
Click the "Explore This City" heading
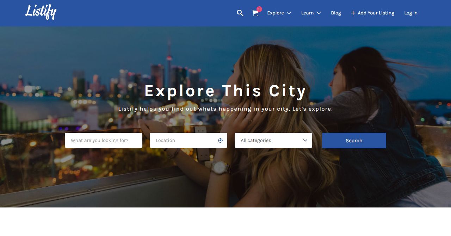click(225, 91)
